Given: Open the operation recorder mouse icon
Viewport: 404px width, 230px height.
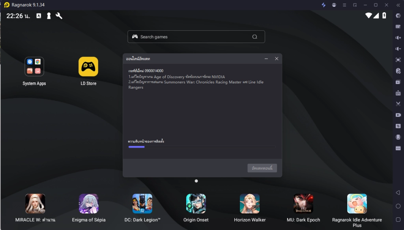Looking at the screenshot, I should point(398,71).
